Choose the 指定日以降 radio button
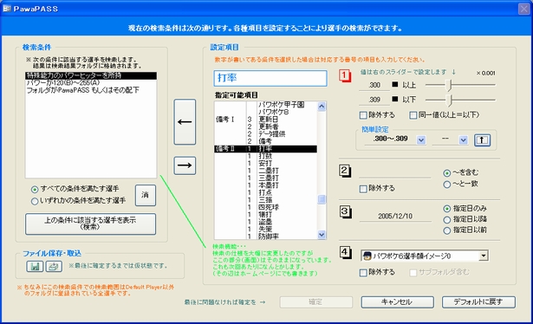 (447, 220)
